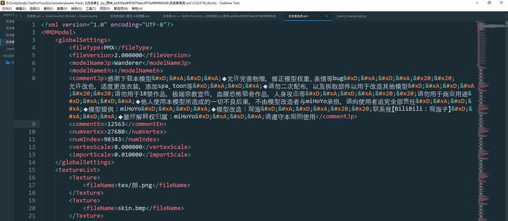
Task: Click line number 21 in gutter
Action: tap(32, 216)
